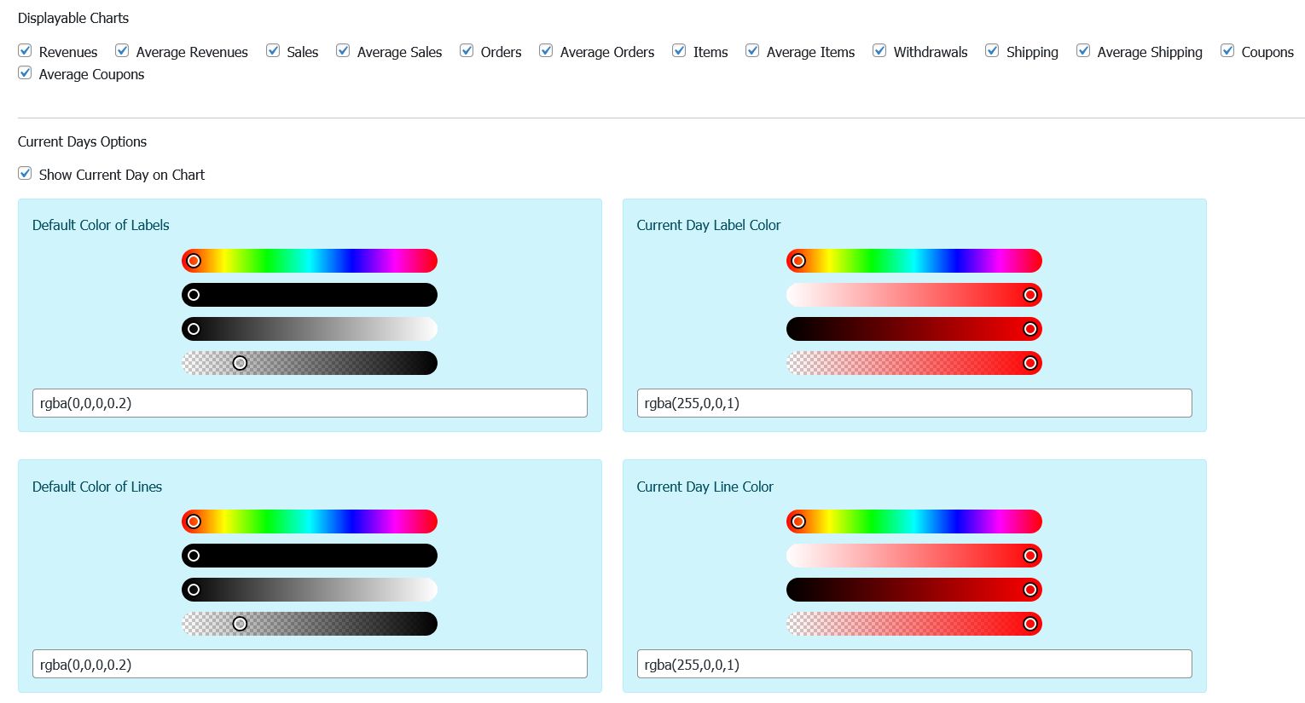Uncheck the Shipping checkbox

(x=992, y=51)
